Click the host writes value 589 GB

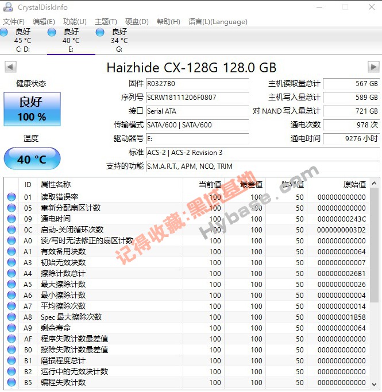(x=351, y=97)
